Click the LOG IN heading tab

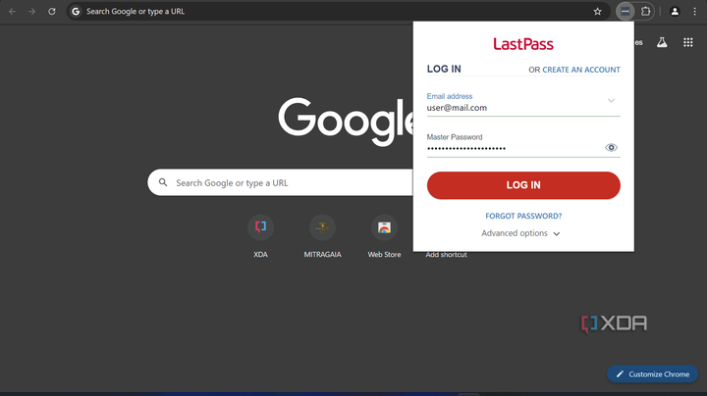tap(444, 69)
